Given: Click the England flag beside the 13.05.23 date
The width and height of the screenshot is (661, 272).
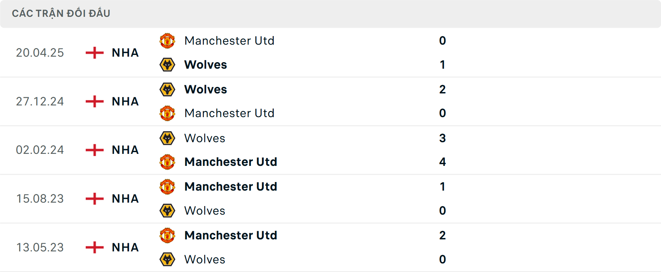Looking at the screenshot, I should (x=94, y=247).
